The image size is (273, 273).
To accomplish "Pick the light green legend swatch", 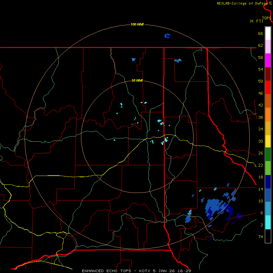I will pyautogui.click(x=268, y=168).
